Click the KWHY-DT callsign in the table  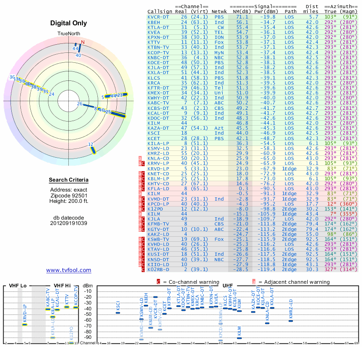coord(158,98)
